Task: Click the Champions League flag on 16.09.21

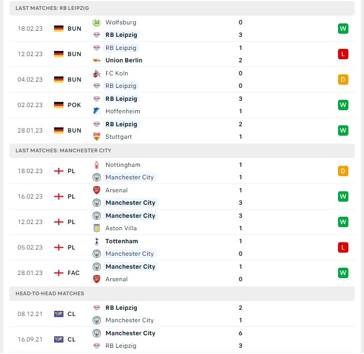Action: pos(58,339)
